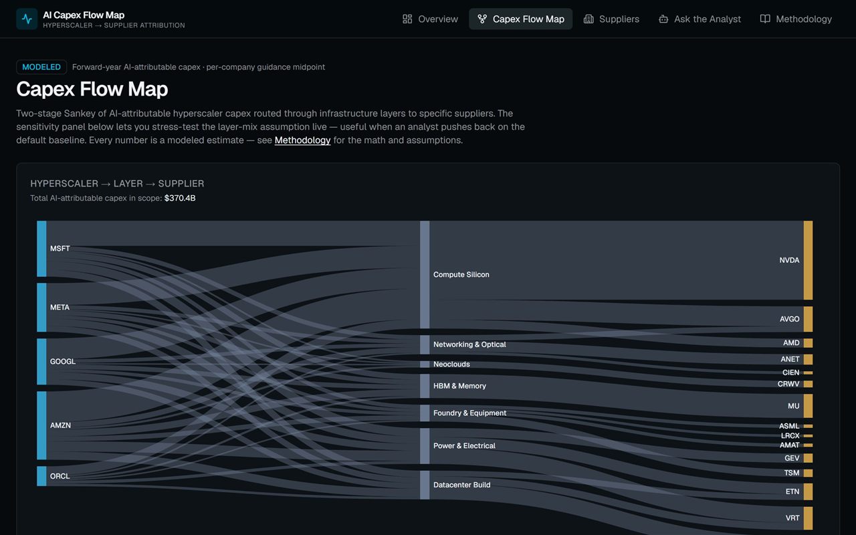The image size is (856, 535).
Task: Select the NVDA supplier node
Action: coord(808,260)
